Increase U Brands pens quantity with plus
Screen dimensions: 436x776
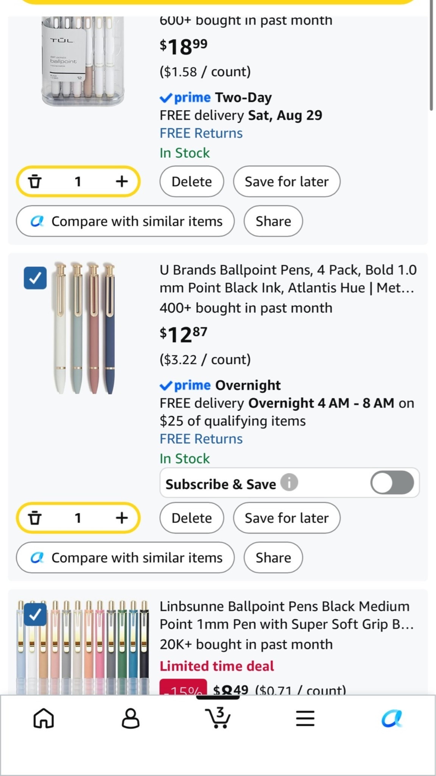[121, 518]
